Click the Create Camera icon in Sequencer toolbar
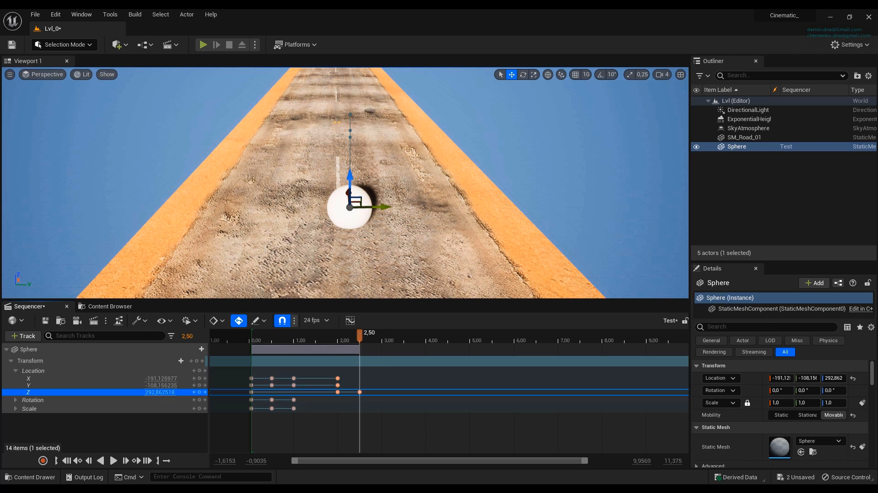The height and width of the screenshot is (493, 878). point(77,320)
